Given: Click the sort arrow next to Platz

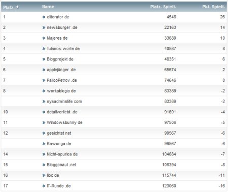Looking at the screenshot, I should pyautogui.click(x=17, y=7).
